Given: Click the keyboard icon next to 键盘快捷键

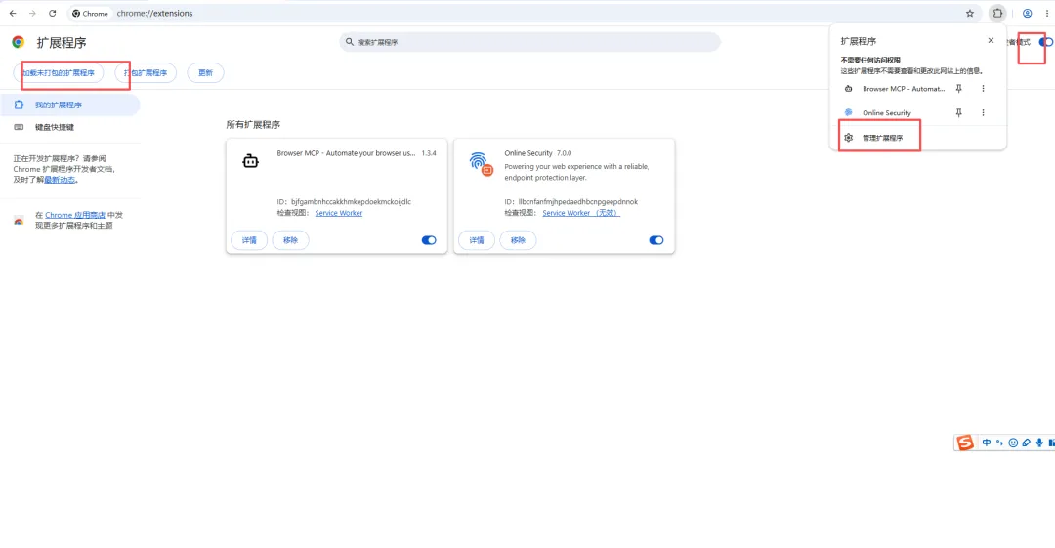Looking at the screenshot, I should tap(19, 127).
